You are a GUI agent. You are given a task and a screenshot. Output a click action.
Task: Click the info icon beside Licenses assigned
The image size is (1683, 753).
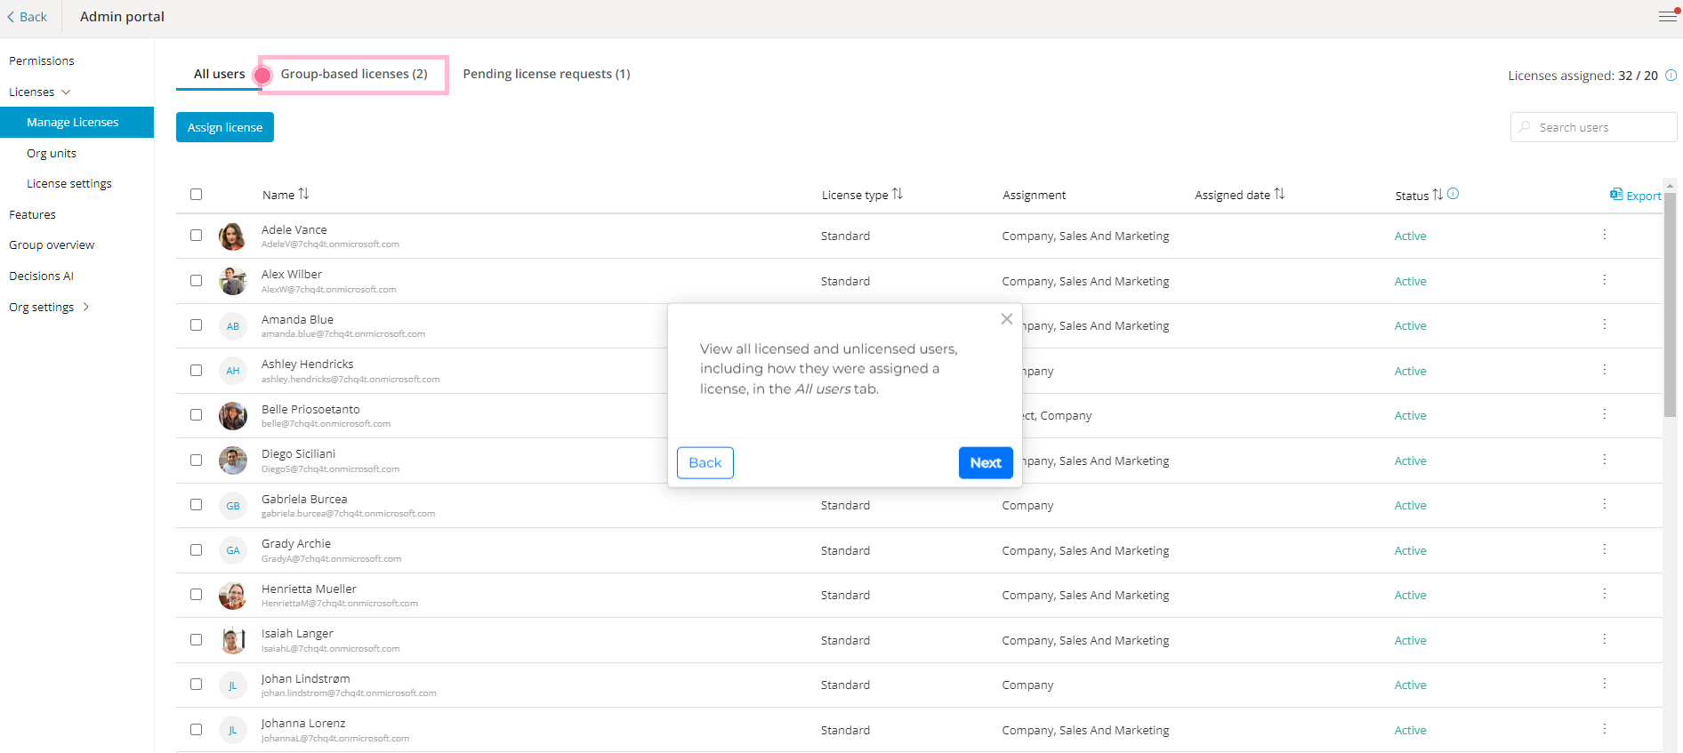(x=1671, y=76)
